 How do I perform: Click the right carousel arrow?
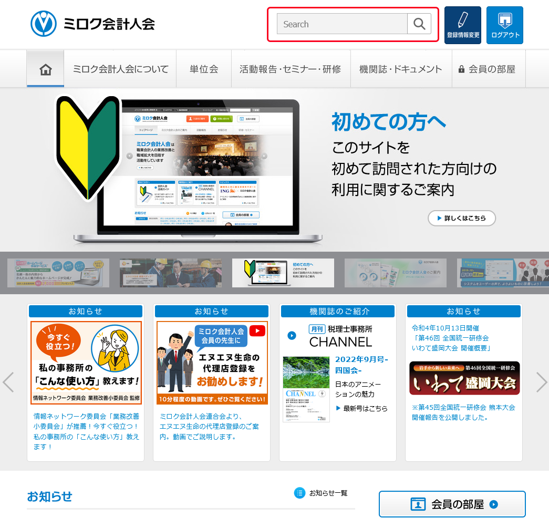click(x=542, y=382)
